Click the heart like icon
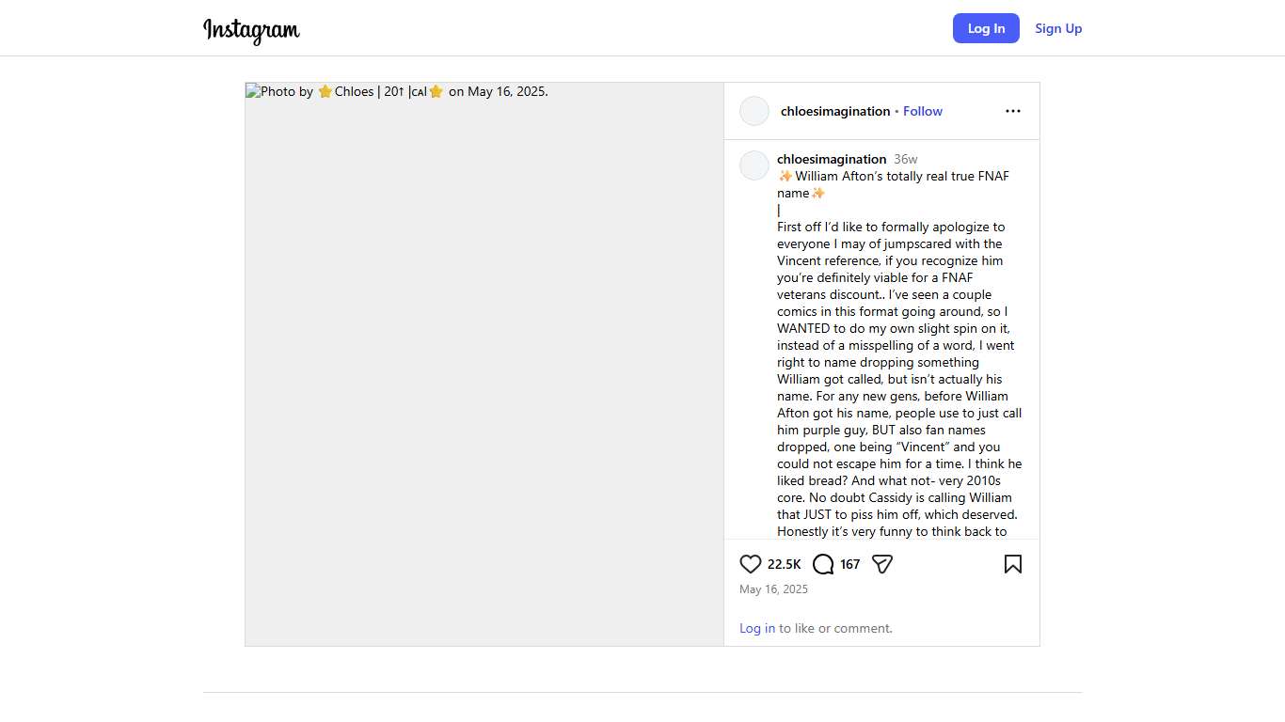The width and height of the screenshot is (1285, 722). click(x=750, y=564)
